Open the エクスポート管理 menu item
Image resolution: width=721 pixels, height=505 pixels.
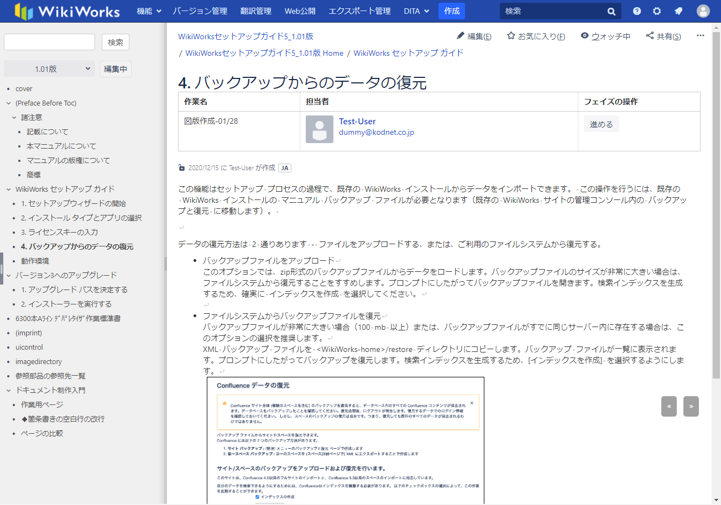click(x=359, y=11)
